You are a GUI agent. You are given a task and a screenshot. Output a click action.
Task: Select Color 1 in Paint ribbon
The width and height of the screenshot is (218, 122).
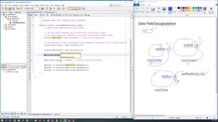point(170,10)
